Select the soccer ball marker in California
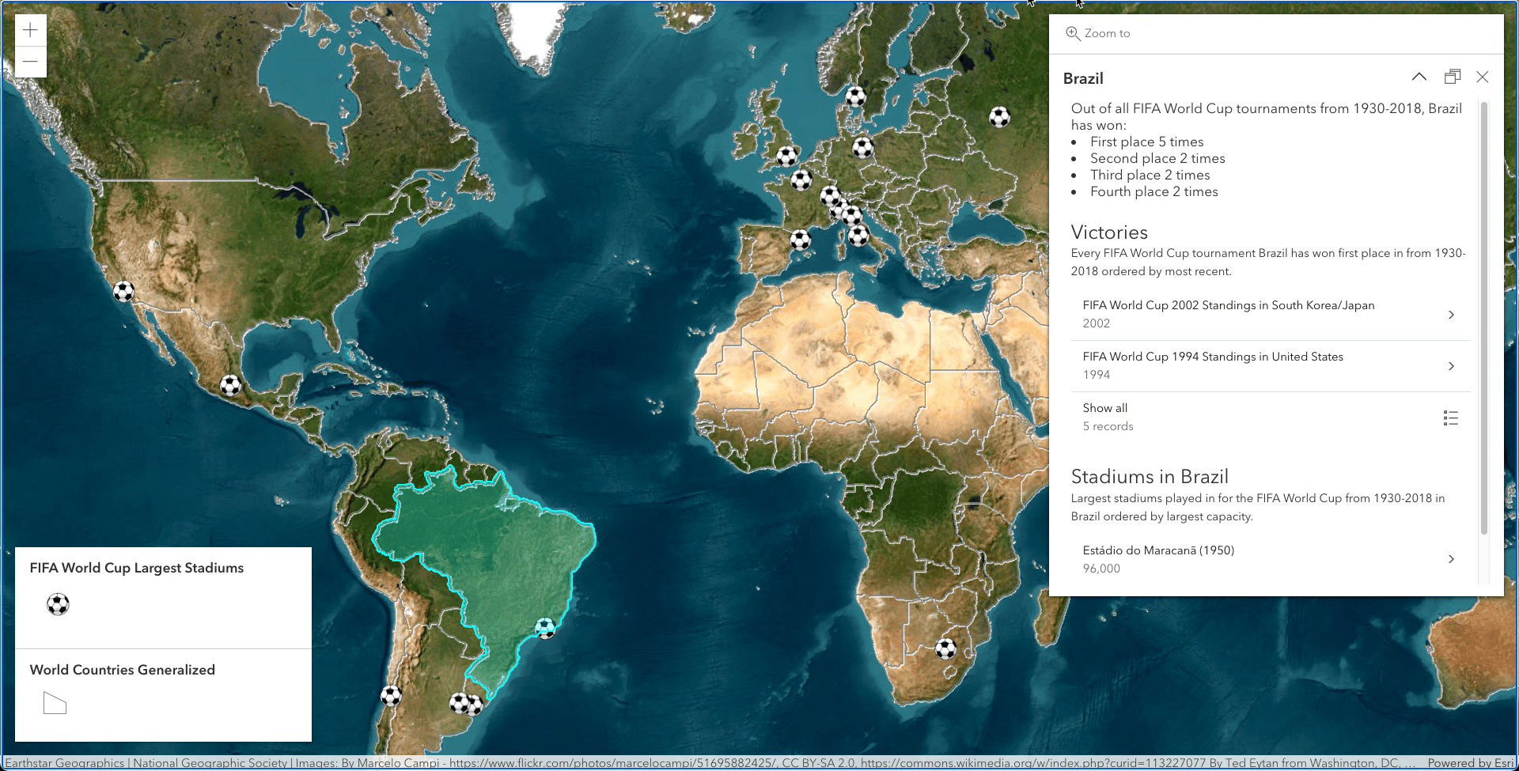Screen dimensions: 1519x771 click(123, 292)
